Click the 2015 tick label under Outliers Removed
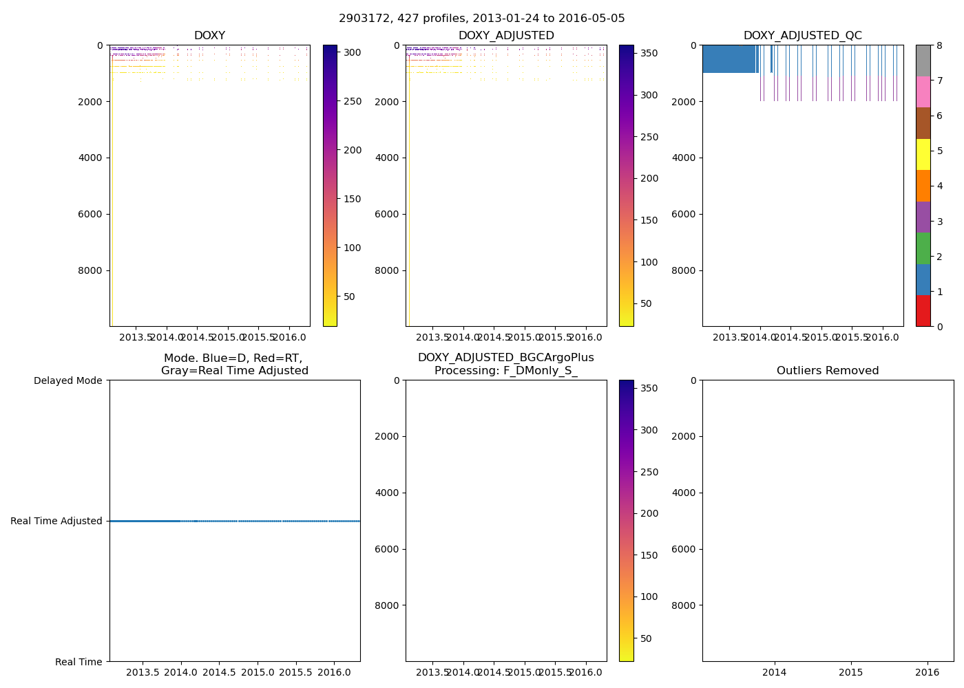The width and height of the screenshot is (964, 688). click(850, 672)
